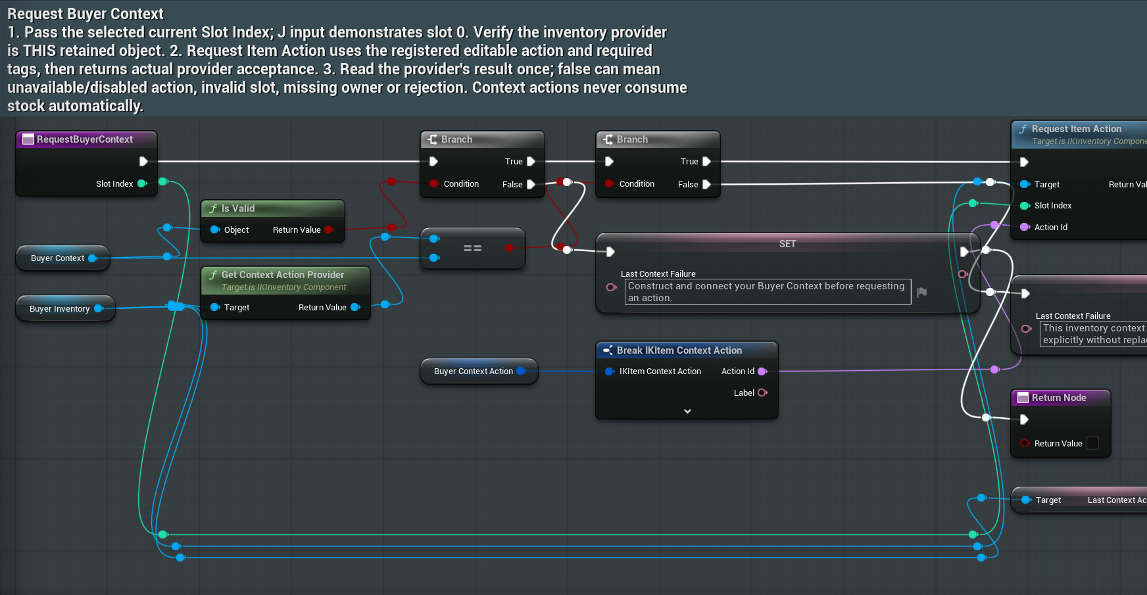Click the purple Action Id output pin

pyautogui.click(x=762, y=371)
